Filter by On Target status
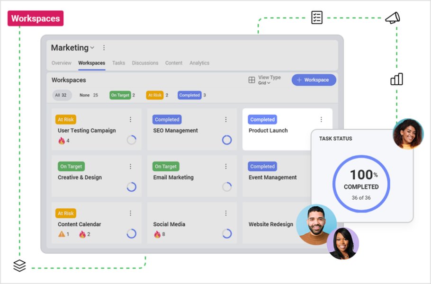The image size is (431, 284). click(x=120, y=95)
